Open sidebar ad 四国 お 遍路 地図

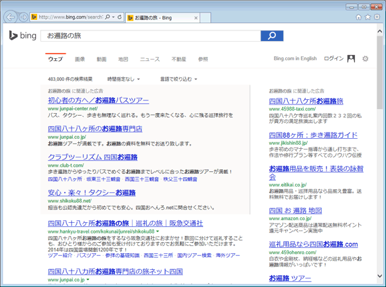pos(295,211)
